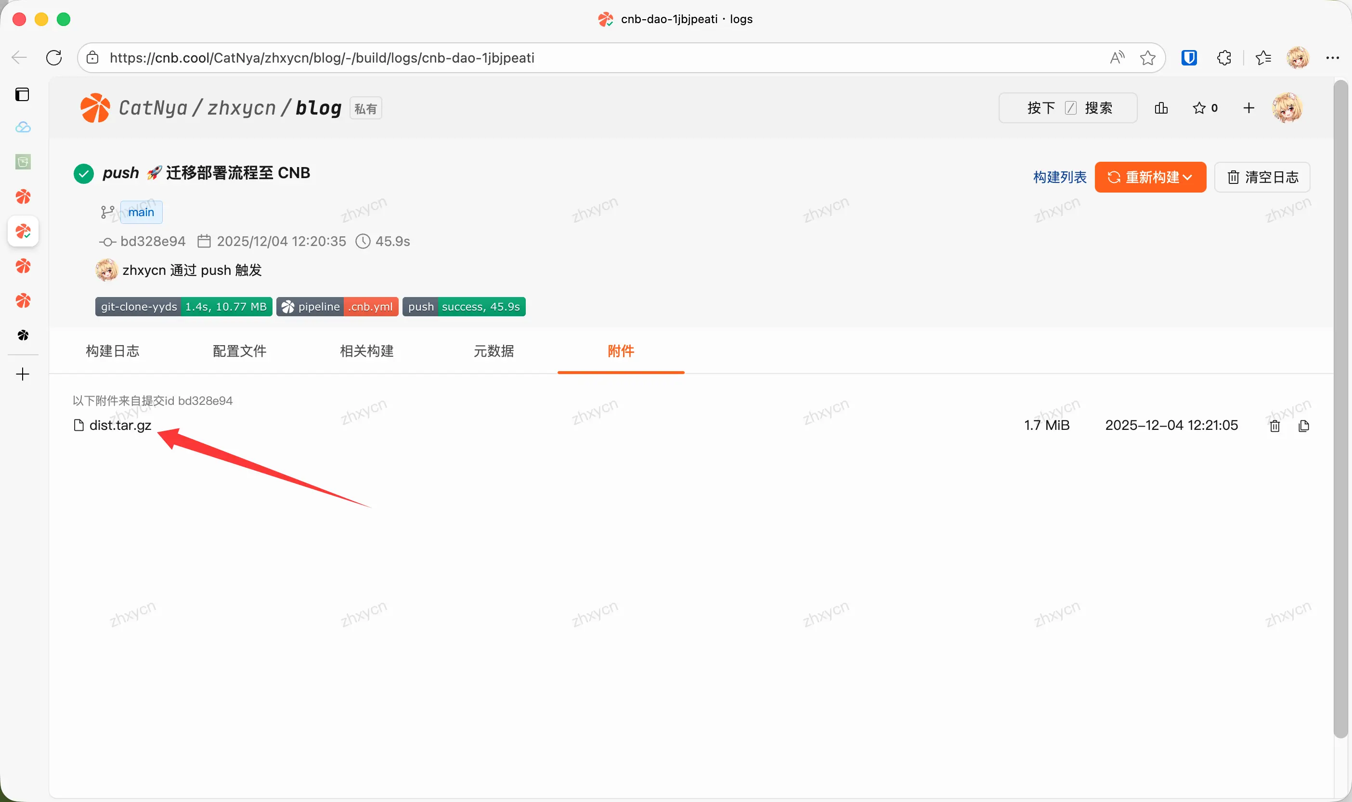Click the plus icon in header
This screenshot has height=802, width=1352.
coord(1248,108)
